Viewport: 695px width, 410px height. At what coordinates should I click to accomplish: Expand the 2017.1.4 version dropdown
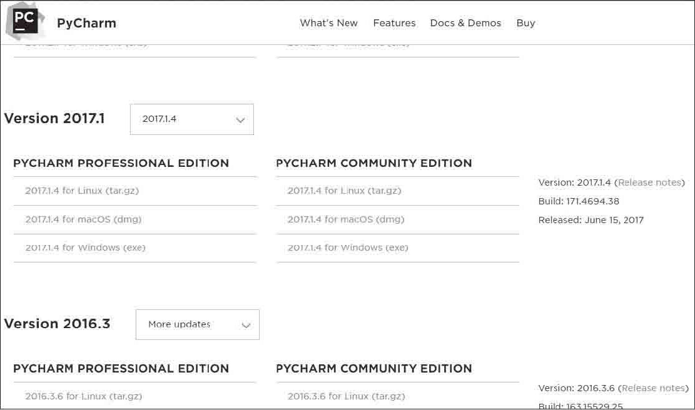click(x=191, y=119)
